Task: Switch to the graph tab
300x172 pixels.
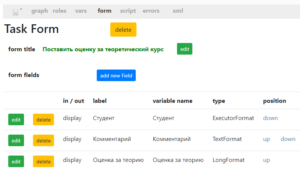Action: [x=40, y=11]
